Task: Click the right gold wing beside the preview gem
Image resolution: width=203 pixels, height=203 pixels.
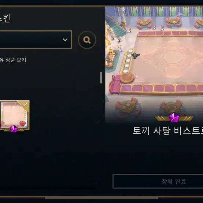Action: click(x=186, y=118)
